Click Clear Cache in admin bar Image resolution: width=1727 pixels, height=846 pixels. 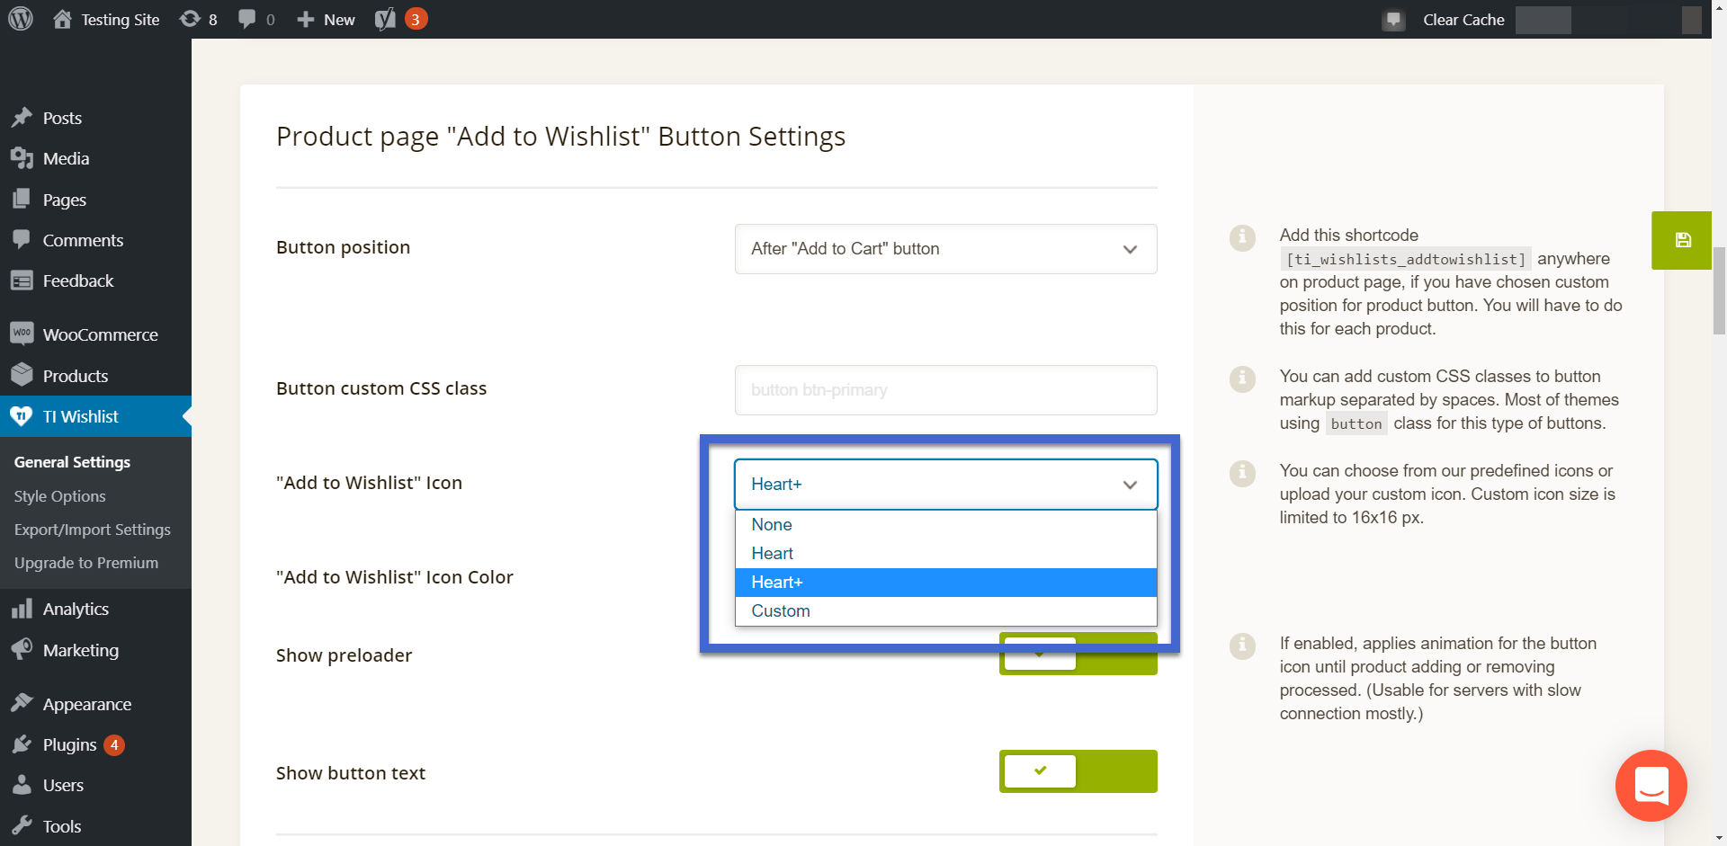tap(1463, 20)
